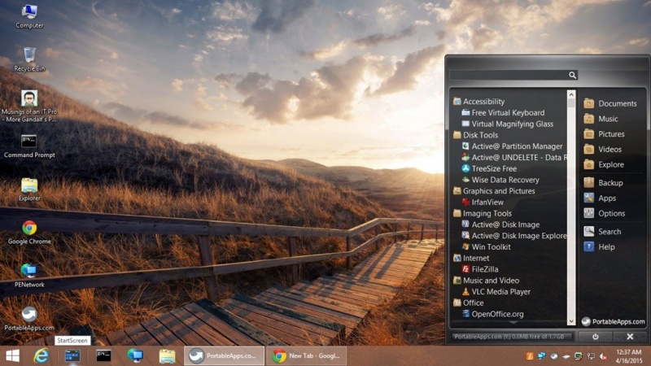Open Internet Explorer from the taskbar
Screen dimensions: 651x366
(42, 355)
